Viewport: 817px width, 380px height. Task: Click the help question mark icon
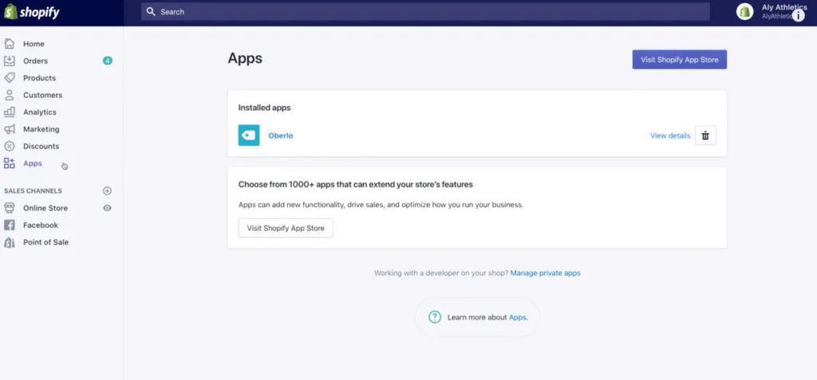pyautogui.click(x=435, y=317)
